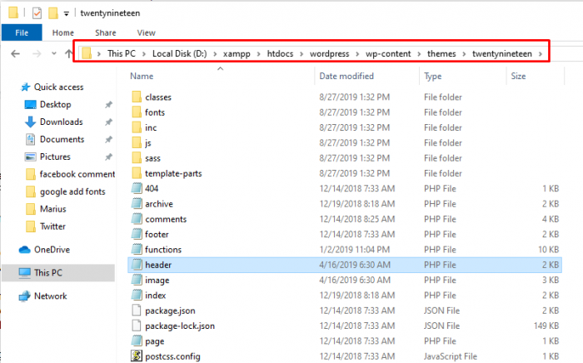Select the postcss.config JavaScript file icon
The image size is (583, 363).
pyautogui.click(x=137, y=356)
